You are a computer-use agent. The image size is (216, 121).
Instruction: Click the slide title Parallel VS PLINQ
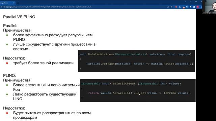point(19,17)
